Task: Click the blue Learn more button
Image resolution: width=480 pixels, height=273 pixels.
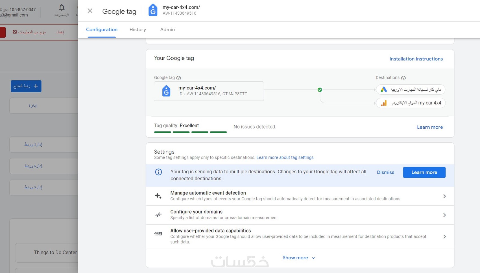Action: point(424,172)
